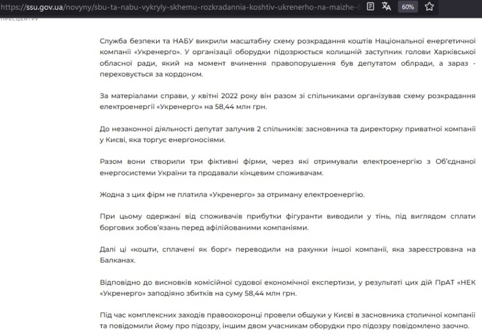Open the page translation icon
The width and height of the screenshot is (482, 335).
click(x=387, y=7)
